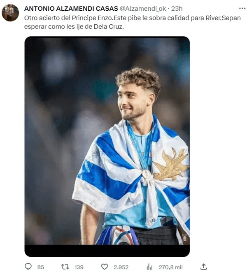The image size is (247, 272).
Task: Click the medal hanging on player's chest
Action: pyautogui.click(x=146, y=174)
